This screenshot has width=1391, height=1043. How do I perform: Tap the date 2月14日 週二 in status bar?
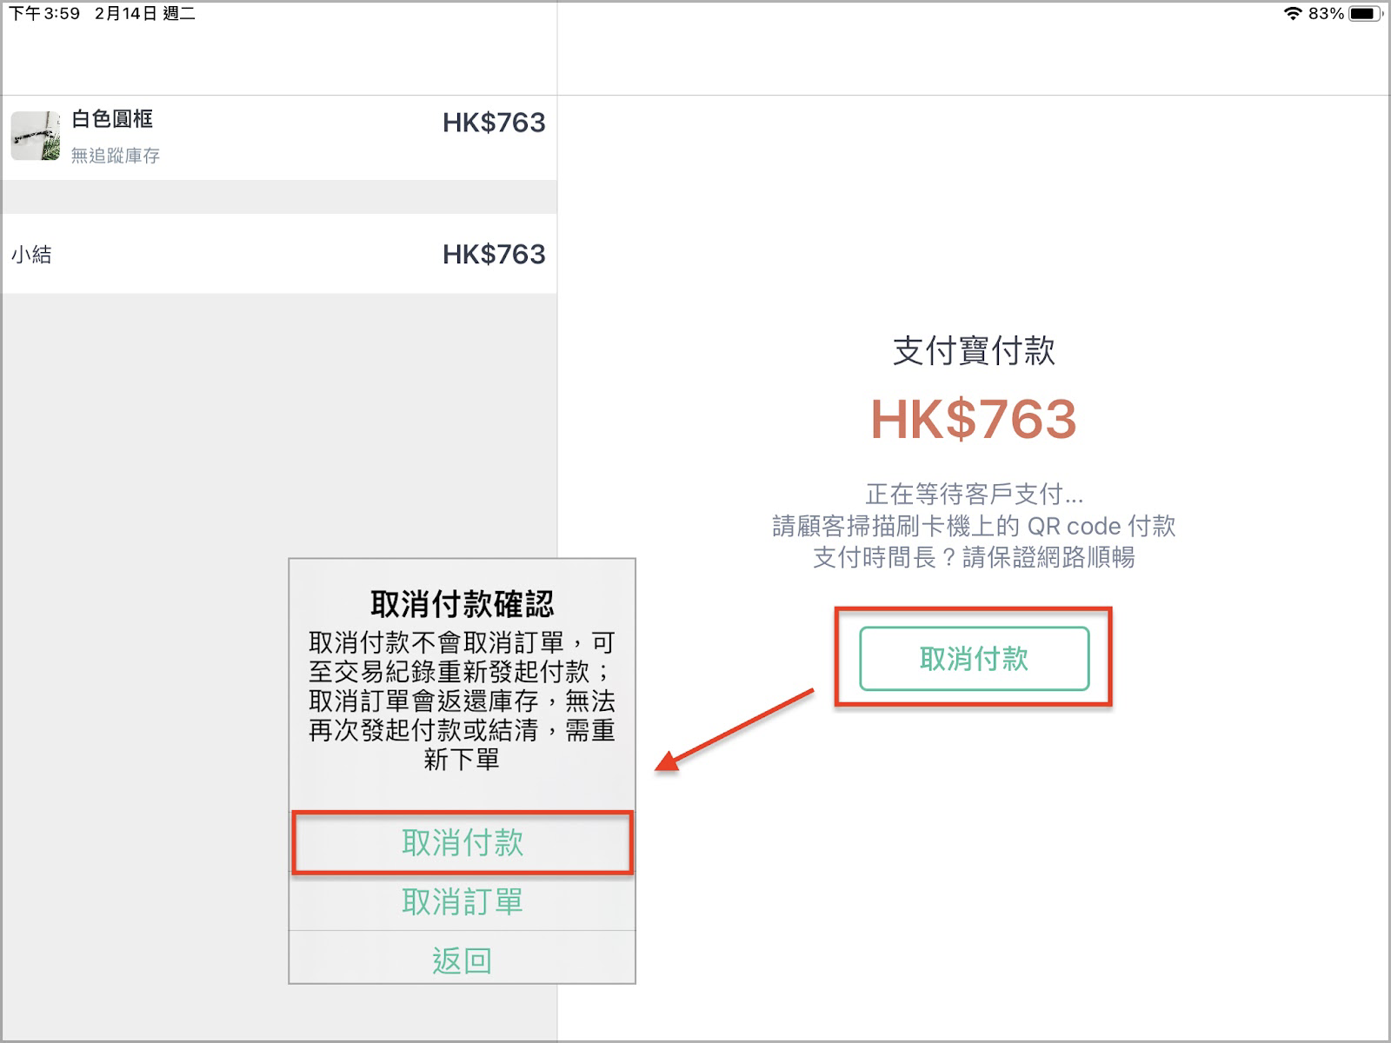[x=145, y=13]
